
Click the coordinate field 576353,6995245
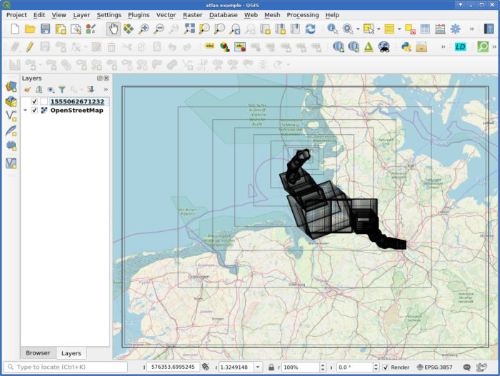click(173, 367)
